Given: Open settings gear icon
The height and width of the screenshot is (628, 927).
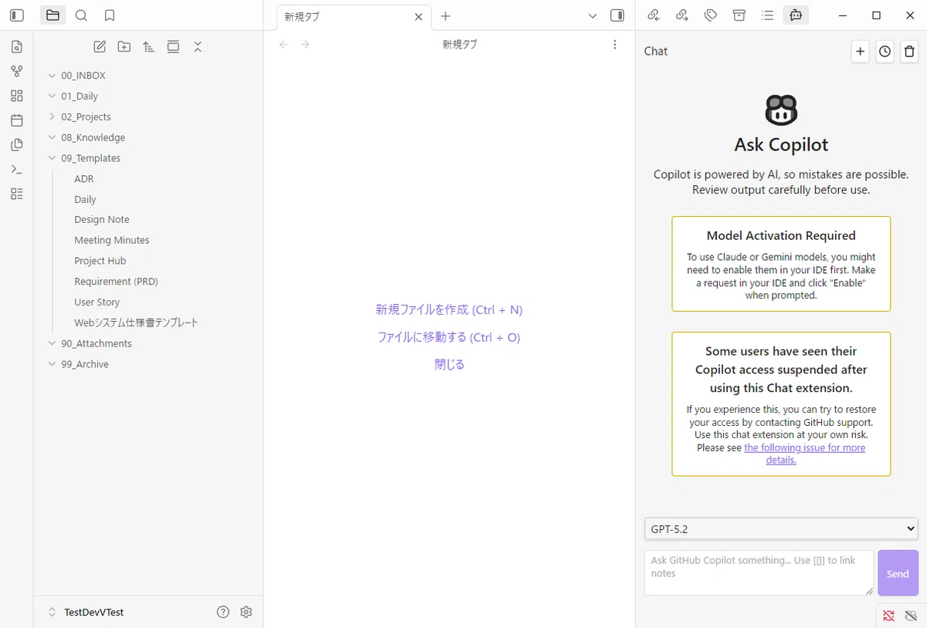Looking at the screenshot, I should tap(246, 612).
